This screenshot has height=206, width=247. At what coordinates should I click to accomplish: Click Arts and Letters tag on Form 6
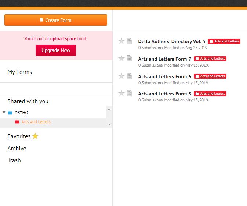(210, 76)
